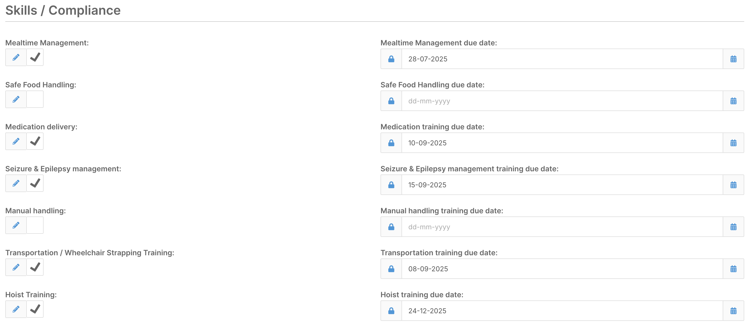
Task: Click Medication training date field showing 10-09-2025
Action: pos(562,143)
